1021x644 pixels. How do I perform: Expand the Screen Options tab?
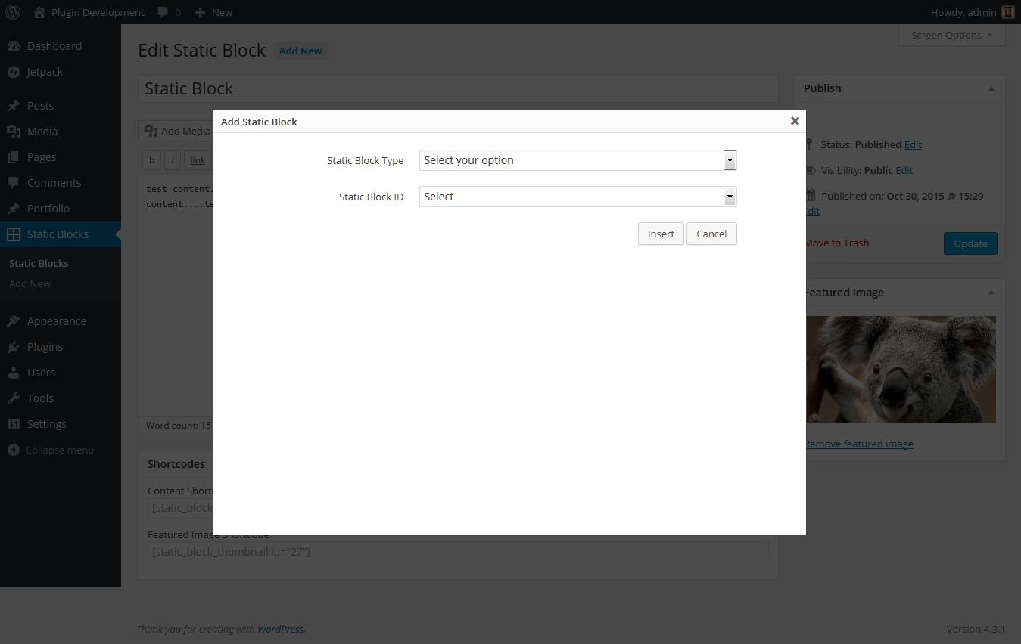(952, 35)
